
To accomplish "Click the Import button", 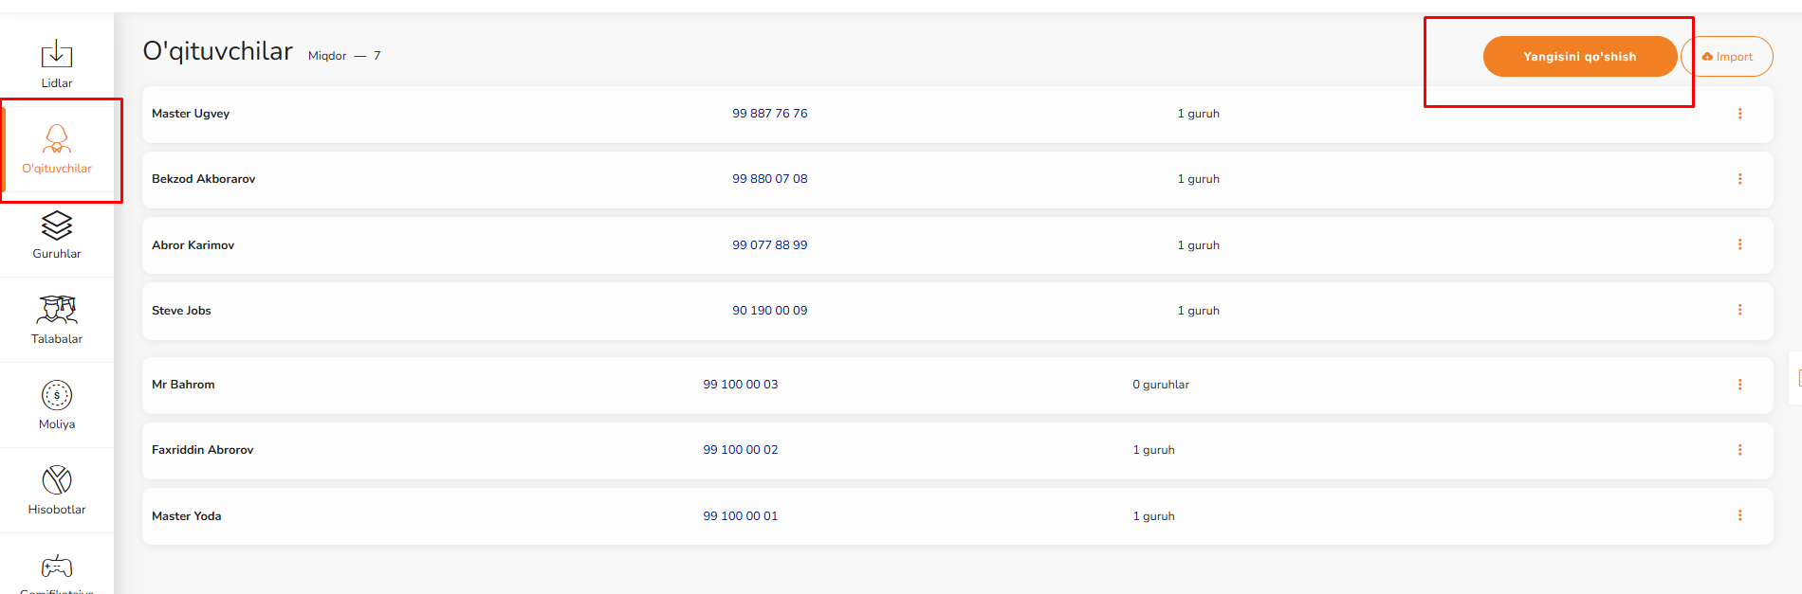I will coord(1726,57).
